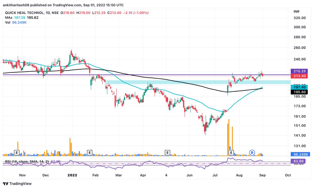Click the purple 215.25 price label
Screen dimensions: 314x189
coord(299,71)
